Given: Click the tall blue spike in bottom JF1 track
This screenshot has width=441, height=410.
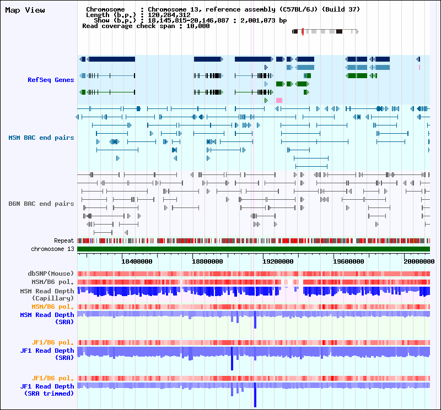Looking at the screenshot, I should (x=255, y=395).
